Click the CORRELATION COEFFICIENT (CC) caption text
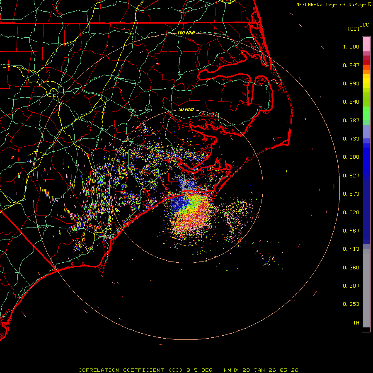Viewport: 373px width, 373px height. coord(131,370)
